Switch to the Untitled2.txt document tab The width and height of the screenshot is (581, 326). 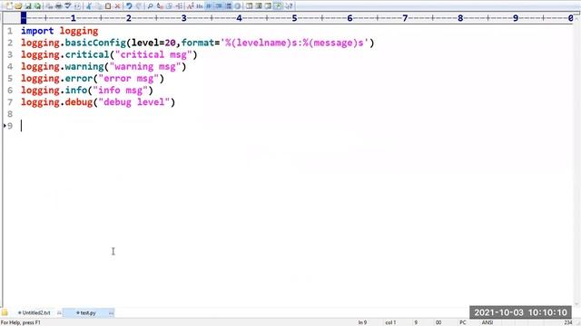(x=36, y=312)
